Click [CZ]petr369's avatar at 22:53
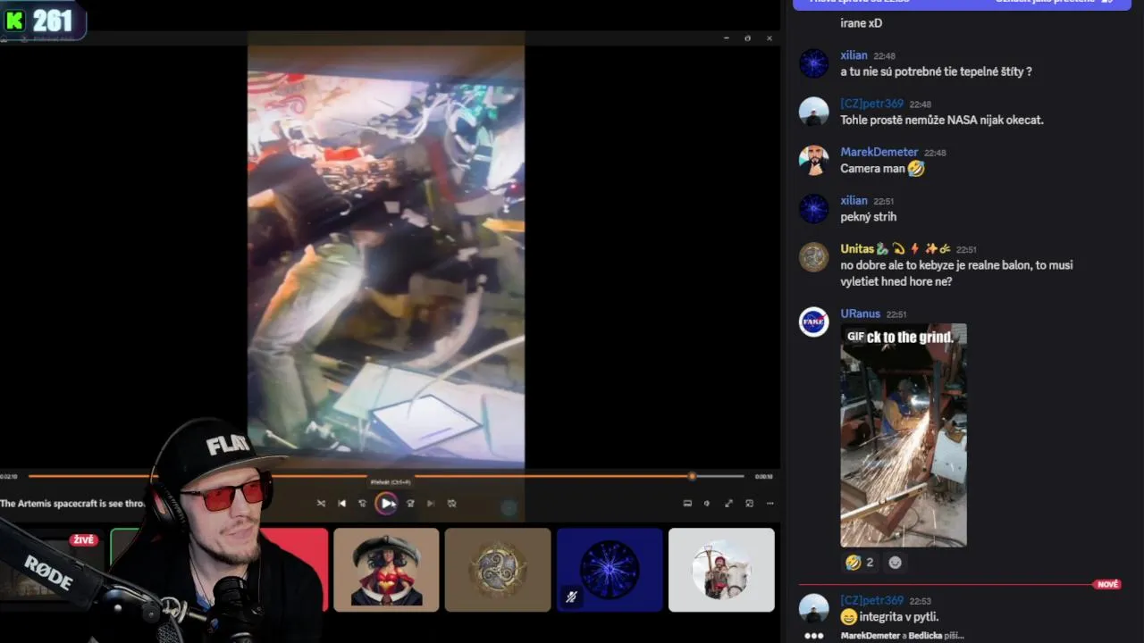The image size is (1144, 643). click(813, 608)
